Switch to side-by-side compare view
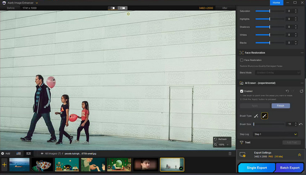This screenshot has height=175, width=306. point(122,8)
